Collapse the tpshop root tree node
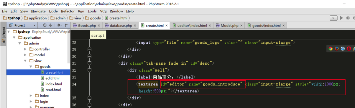Image resolution: width=355 pixels, height=108 pixels. coord(9,32)
